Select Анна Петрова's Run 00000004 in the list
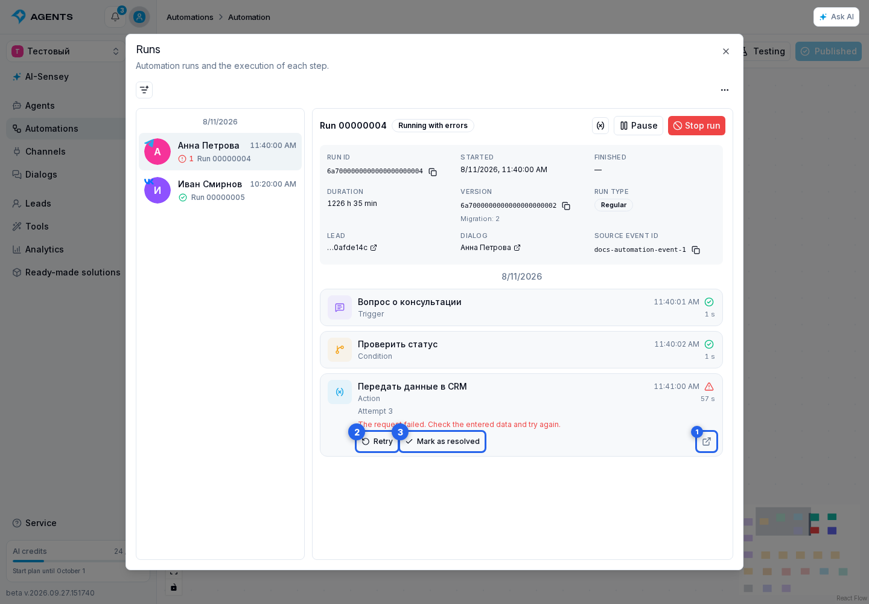This screenshot has width=869, height=604. 220,152
